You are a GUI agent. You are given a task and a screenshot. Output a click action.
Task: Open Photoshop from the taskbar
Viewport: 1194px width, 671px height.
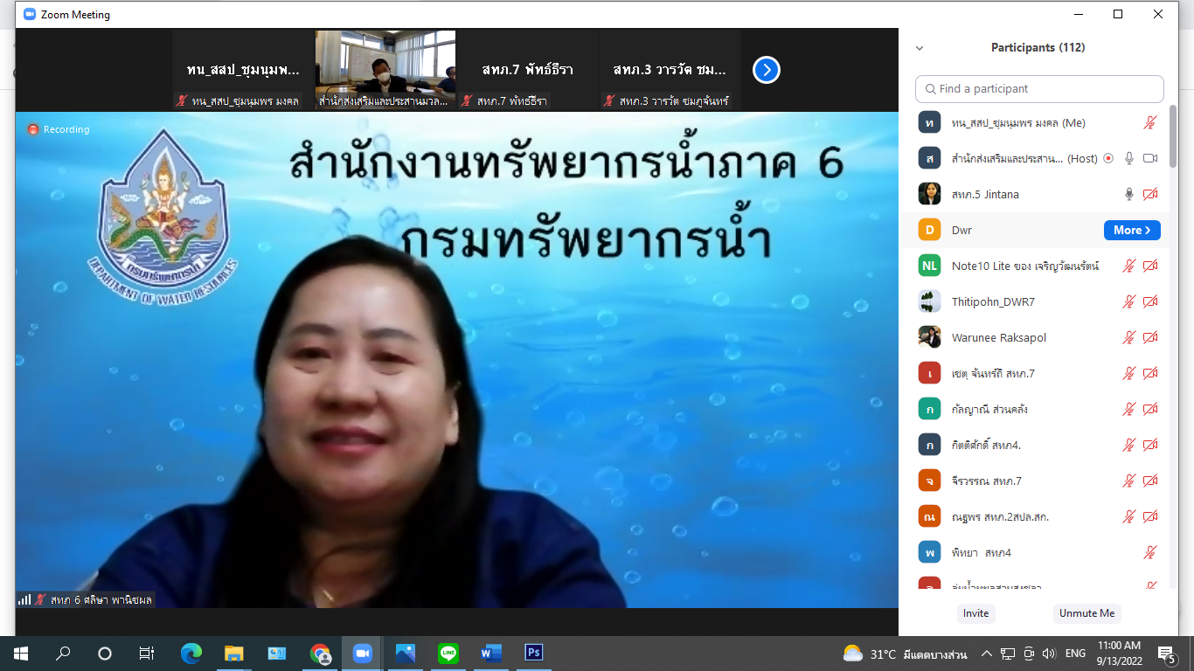tap(533, 653)
